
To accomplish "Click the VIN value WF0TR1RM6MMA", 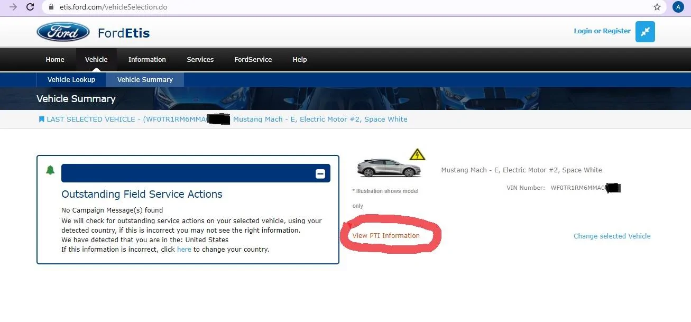I will pos(578,188).
